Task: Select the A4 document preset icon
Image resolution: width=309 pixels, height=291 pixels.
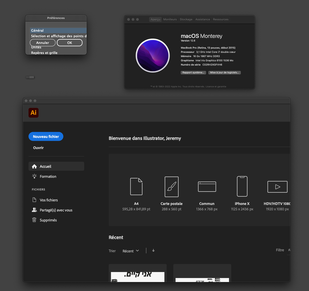Action: pos(136,186)
